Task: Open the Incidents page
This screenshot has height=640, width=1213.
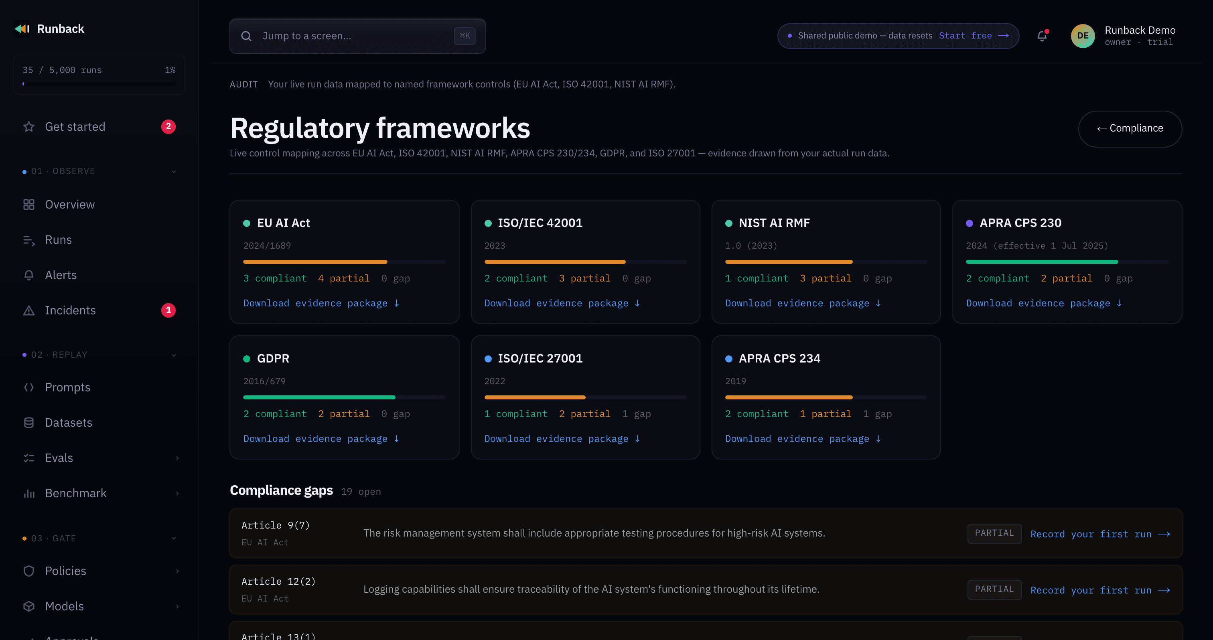Action: point(99,310)
